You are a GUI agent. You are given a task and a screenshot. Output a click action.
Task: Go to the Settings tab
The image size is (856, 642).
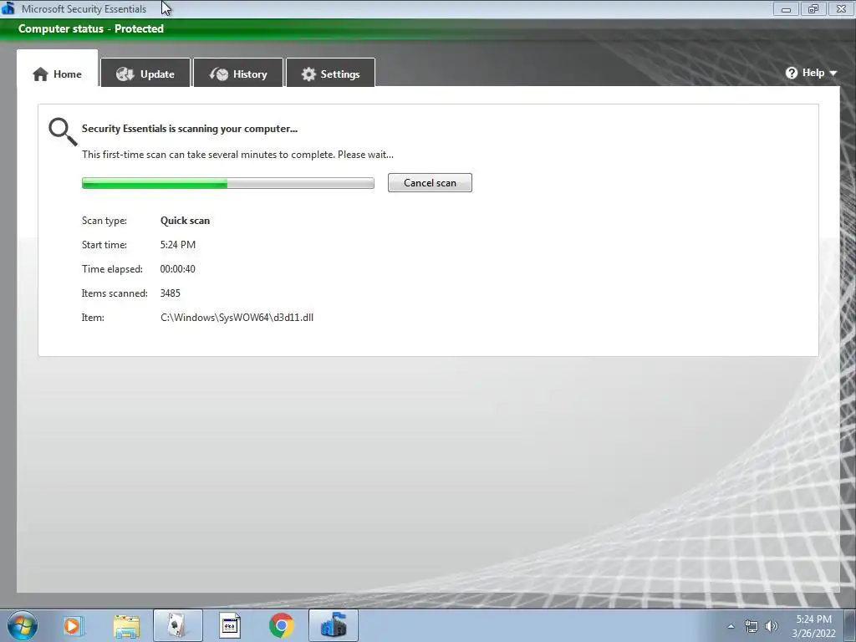tap(330, 73)
